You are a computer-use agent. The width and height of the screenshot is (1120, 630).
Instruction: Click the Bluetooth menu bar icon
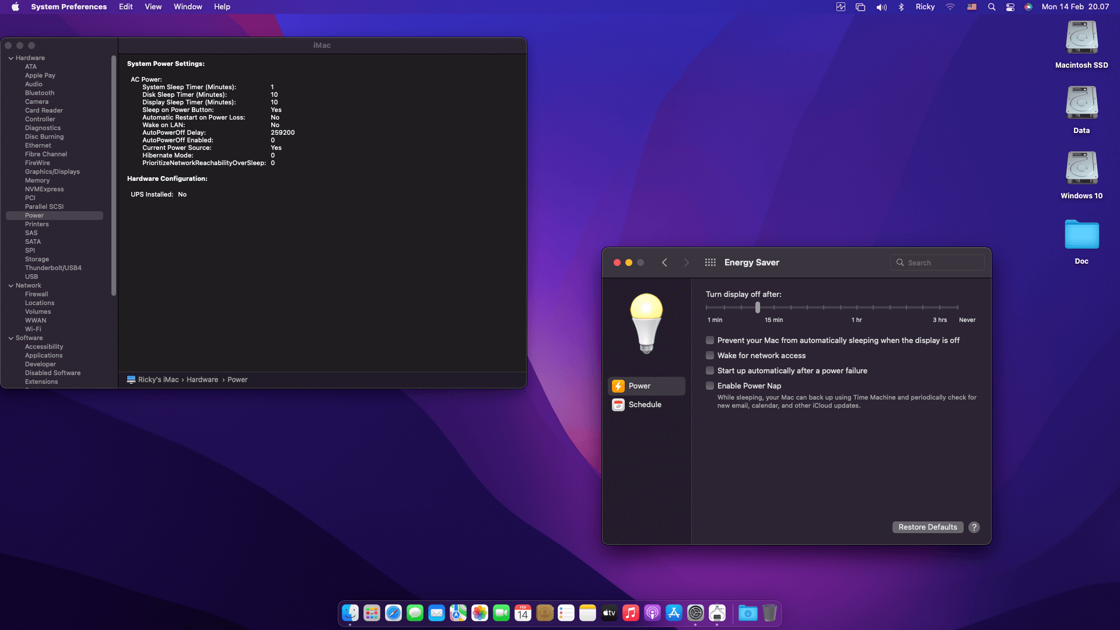coord(901,7)
